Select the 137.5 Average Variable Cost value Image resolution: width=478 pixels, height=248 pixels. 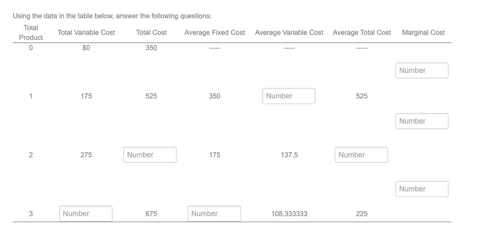289,155
